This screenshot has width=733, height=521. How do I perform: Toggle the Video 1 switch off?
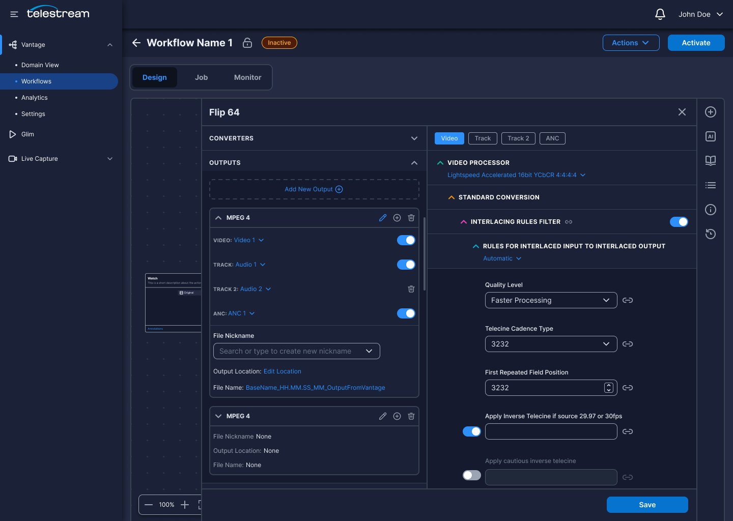coord(406,240)
